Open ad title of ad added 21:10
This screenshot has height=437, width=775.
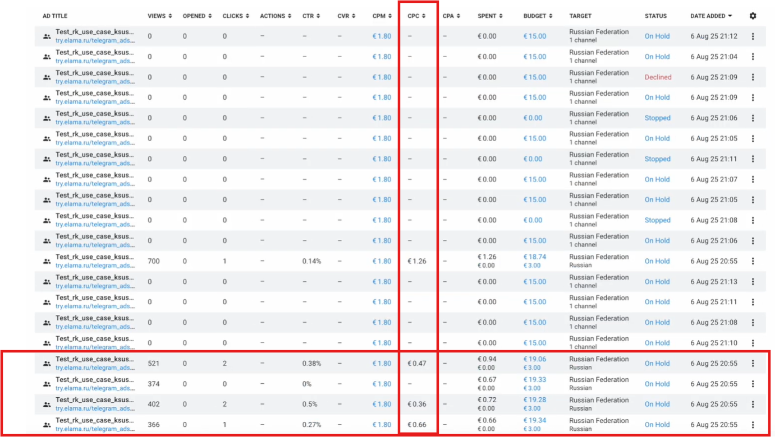[x=94, y=339]
